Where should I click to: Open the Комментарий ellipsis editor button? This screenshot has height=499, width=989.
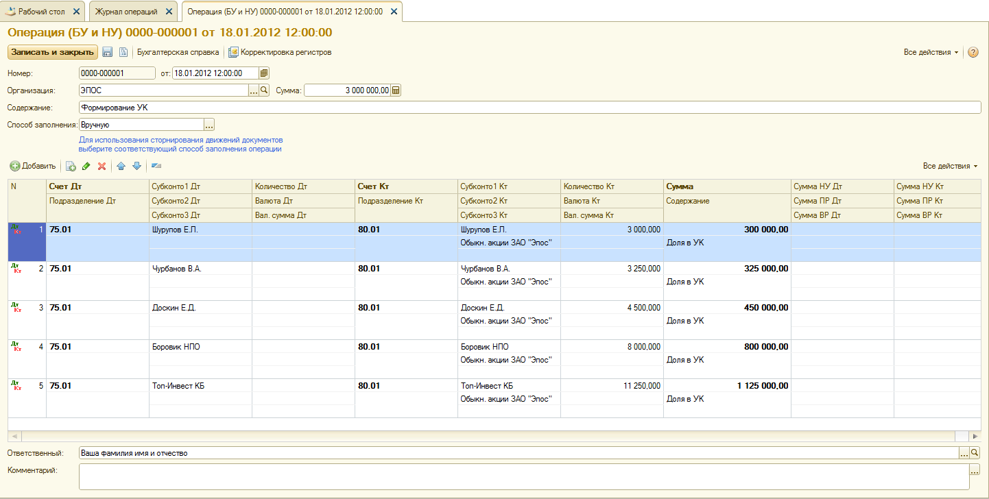coord(975,470)
